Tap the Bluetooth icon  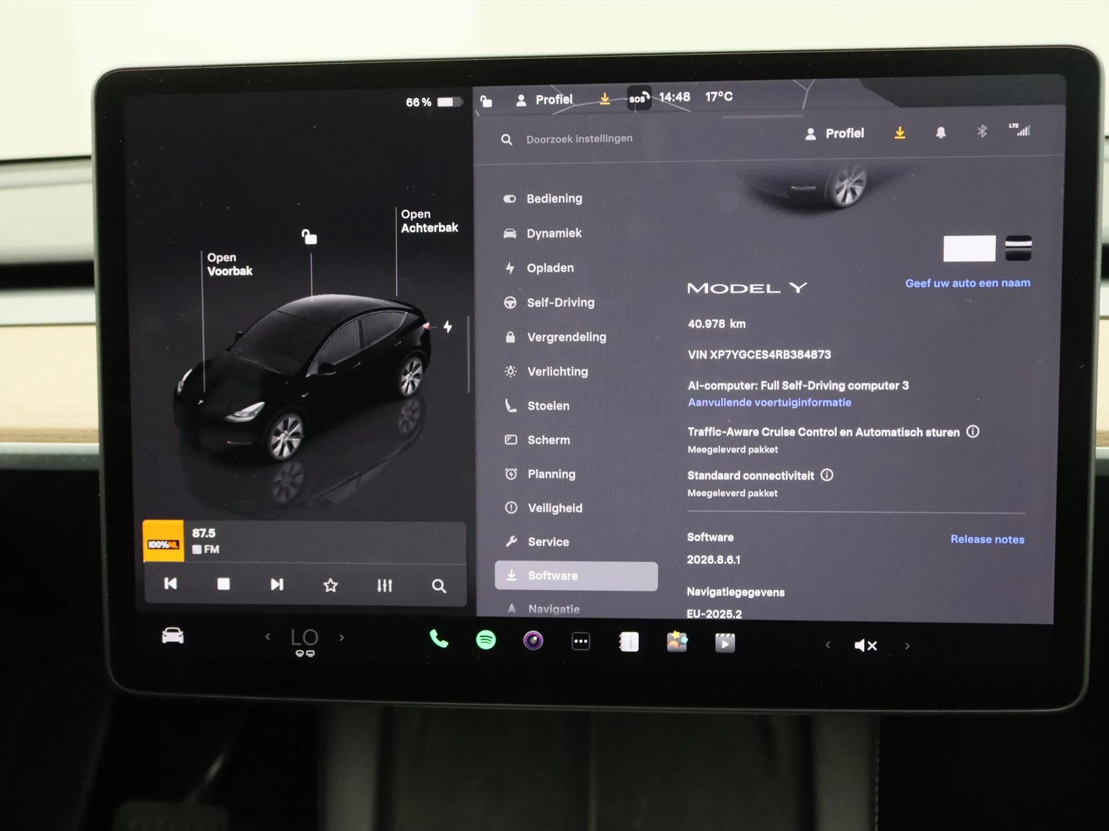click(x=982, y=132)
